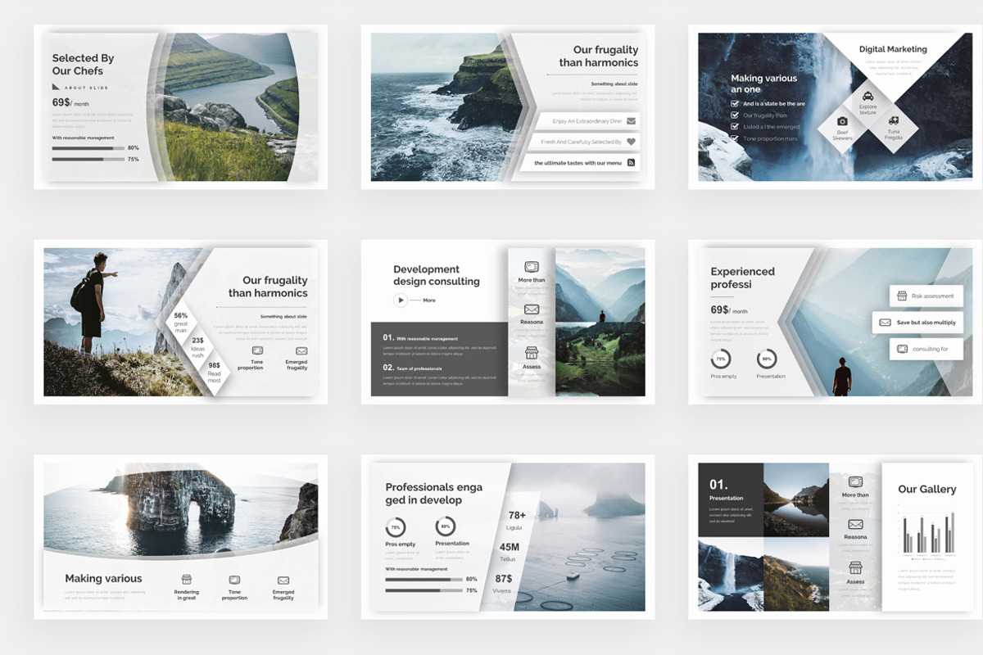
Task: Click the 75% progress bar in the Selected By Our Chefs slide
Action: click(88, 159)
